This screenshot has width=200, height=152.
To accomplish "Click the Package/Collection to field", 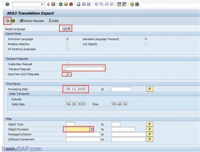I will [x=129, y=134].
